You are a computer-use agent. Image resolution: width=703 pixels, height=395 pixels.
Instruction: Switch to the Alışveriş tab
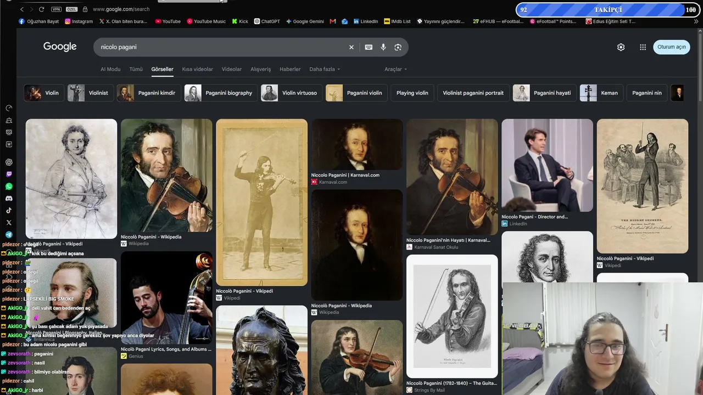tap(261, 69)
